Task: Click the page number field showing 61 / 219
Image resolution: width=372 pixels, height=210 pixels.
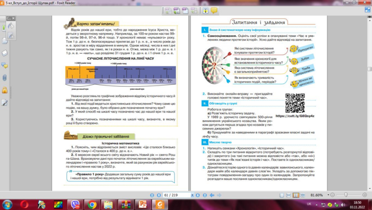Action: (x=177, y=195)
